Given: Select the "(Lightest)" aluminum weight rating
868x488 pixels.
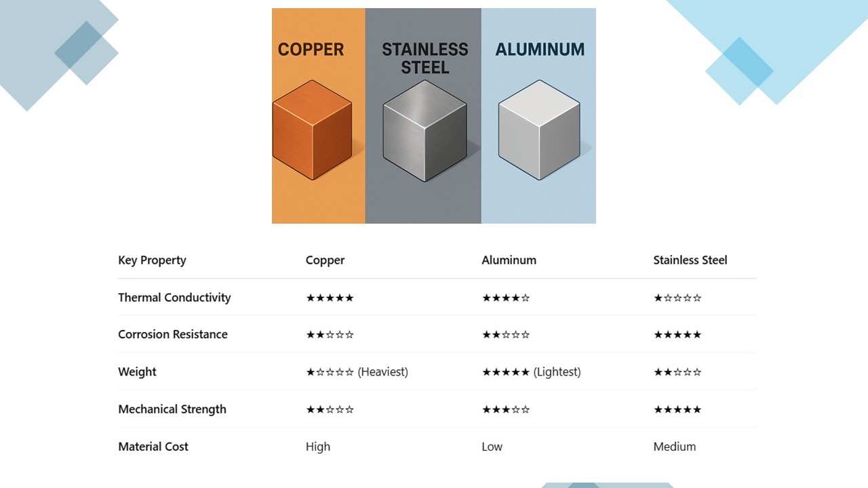Looking at the screenshot, I should (x=531, y=372).
